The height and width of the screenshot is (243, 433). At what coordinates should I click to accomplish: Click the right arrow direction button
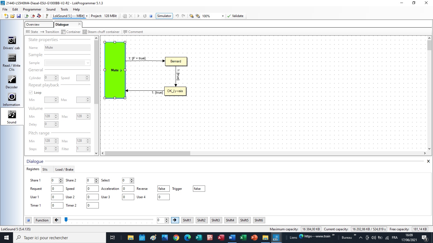(x=175, y=220)
